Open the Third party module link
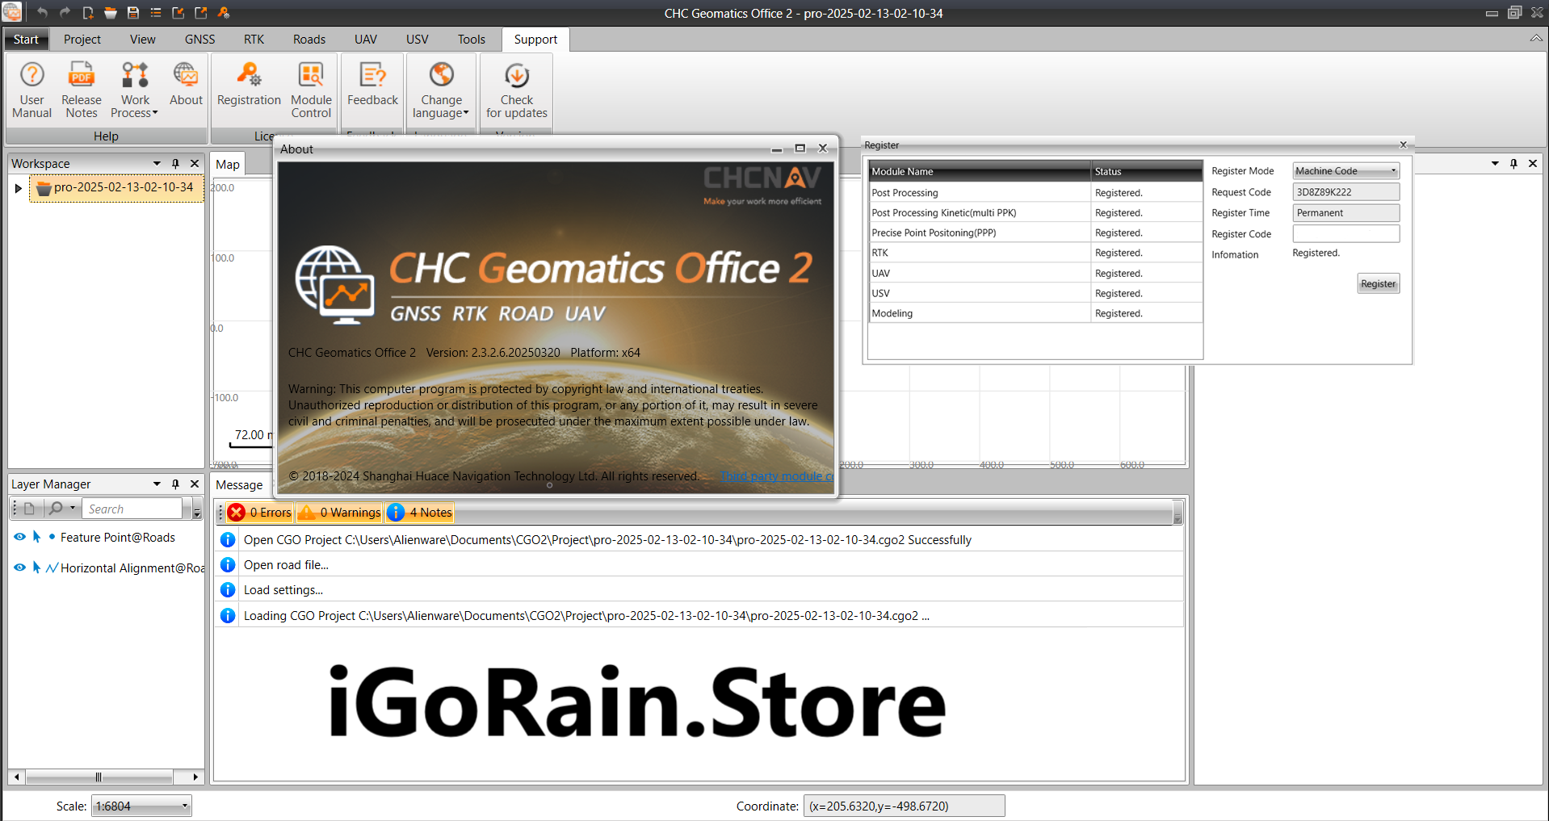1549x821 pixels. pyautogui.click(x=775, y=476)
